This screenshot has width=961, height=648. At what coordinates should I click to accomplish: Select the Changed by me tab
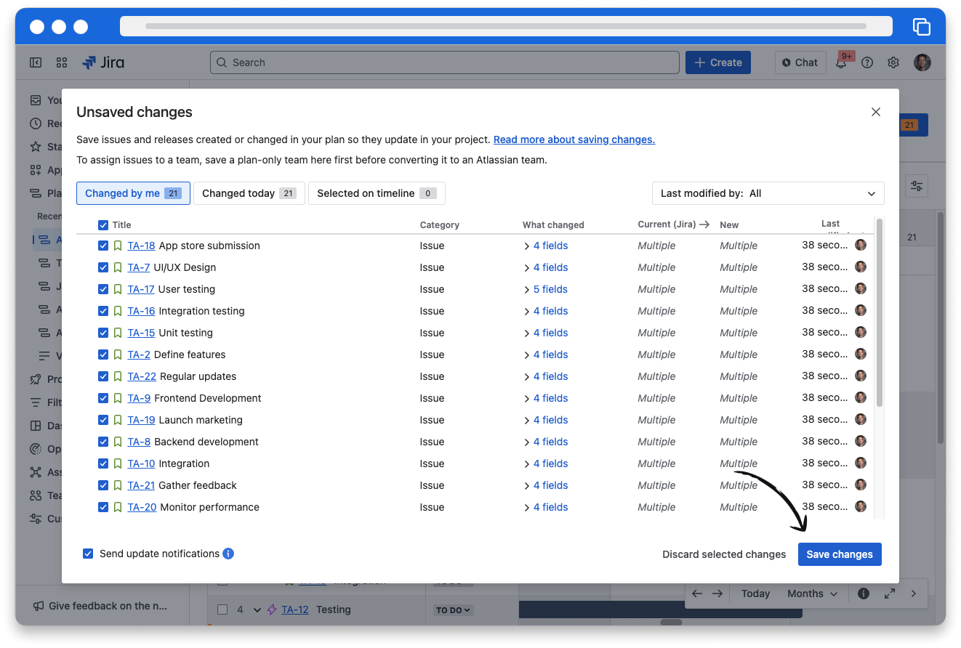coord(133,193)
